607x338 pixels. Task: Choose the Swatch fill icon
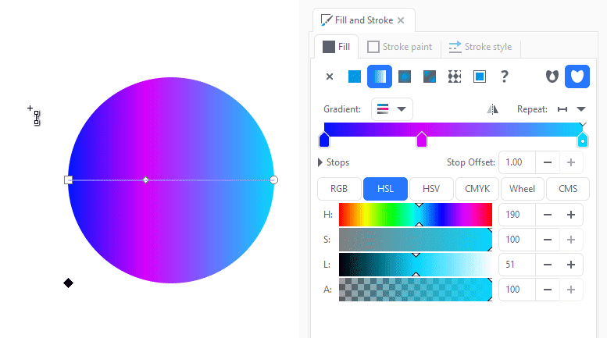pos(479,76)
